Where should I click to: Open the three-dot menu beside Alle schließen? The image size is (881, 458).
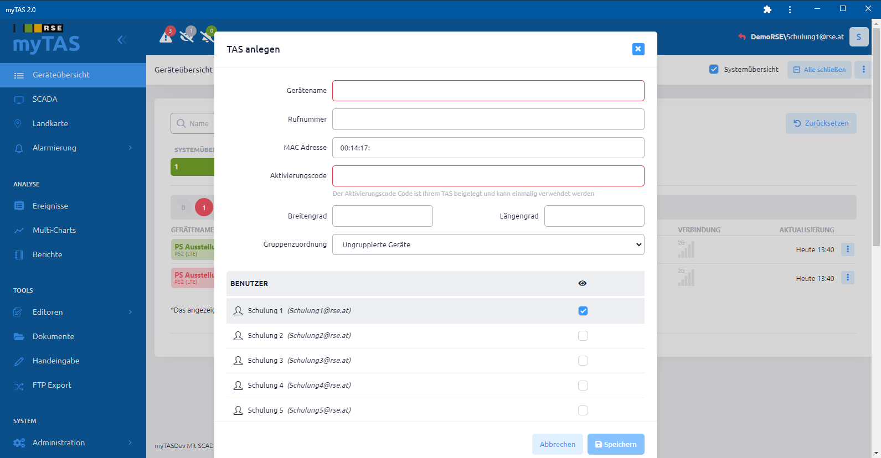(x=863, y=69)
